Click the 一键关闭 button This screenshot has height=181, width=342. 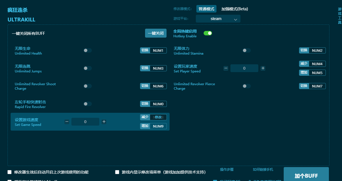(156, 33)
